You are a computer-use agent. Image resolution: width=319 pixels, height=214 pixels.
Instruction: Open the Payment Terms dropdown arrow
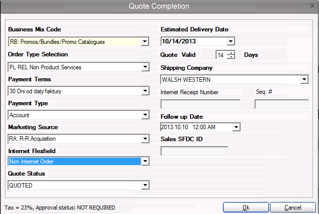[145, 91]
